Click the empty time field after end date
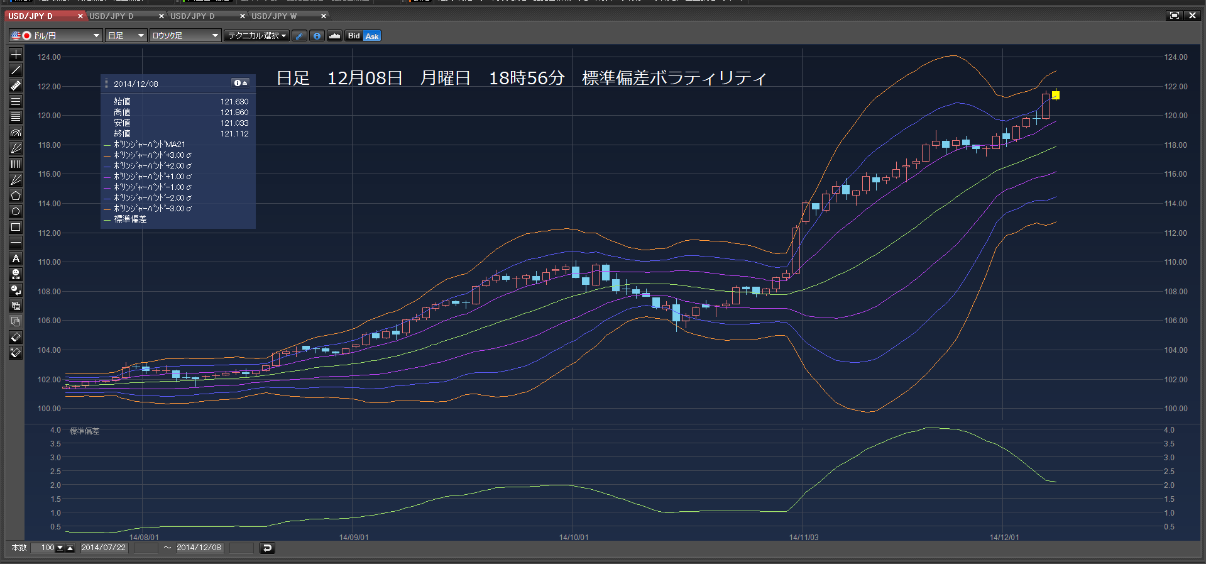Viewport: 1206px width, 564px height. pos(241,548)
